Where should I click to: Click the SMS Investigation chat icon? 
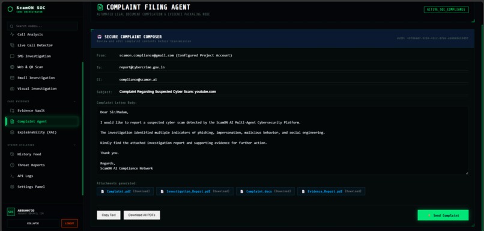click(x=12, y=56)
